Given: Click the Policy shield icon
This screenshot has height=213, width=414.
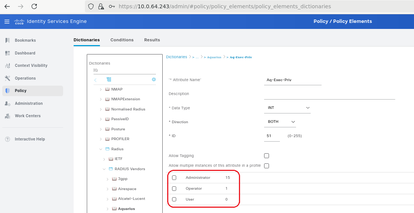Looking at the screenshot, I should 8,91.
